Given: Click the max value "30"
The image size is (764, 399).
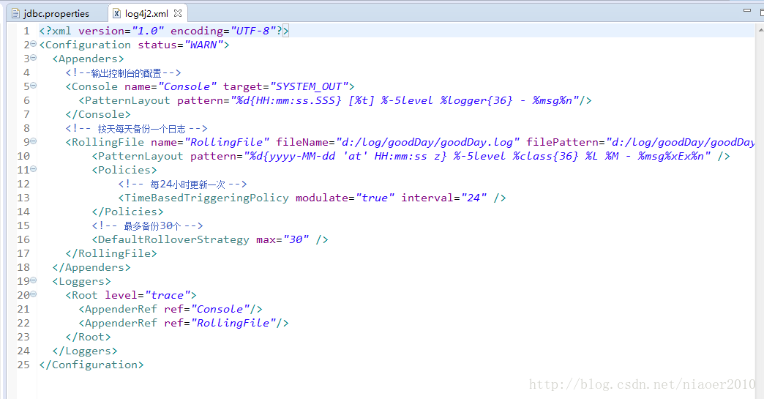Looking at the screenshot, I should click(x=296, y=239).
